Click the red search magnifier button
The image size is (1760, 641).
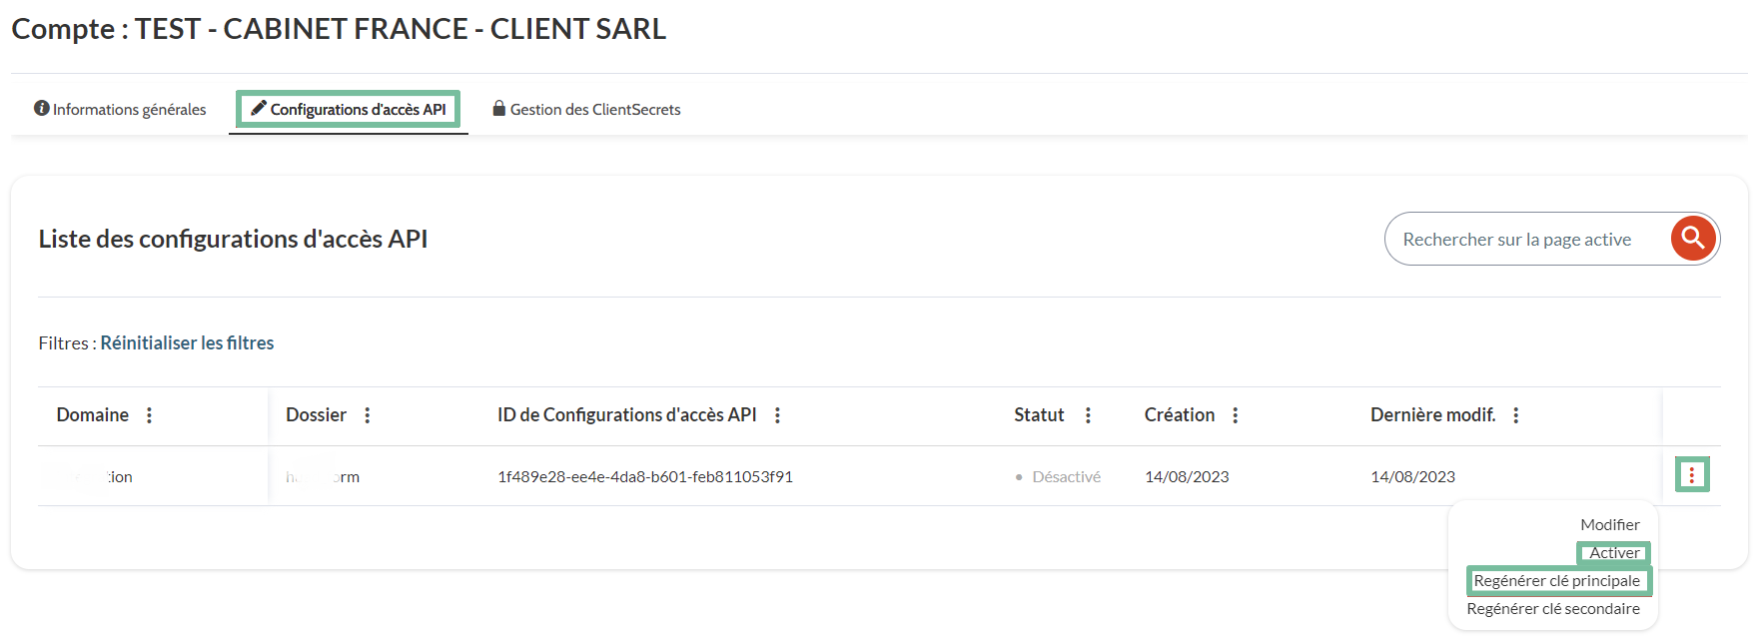click(1693, 239)
